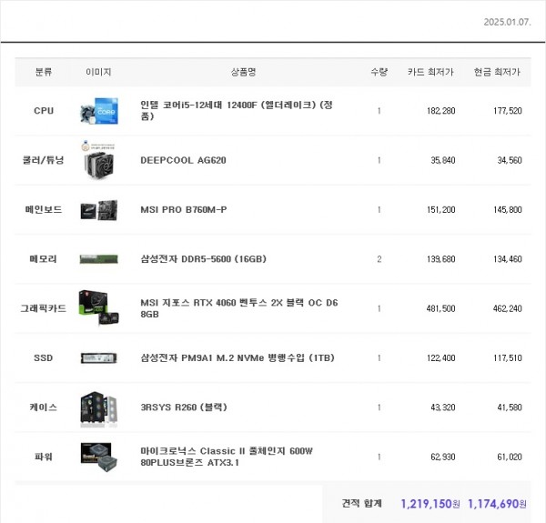546x523 pixels.
Task: Select the 삼성전자 DDR5-5600 (16GB) product name
Action: point(203,259)
